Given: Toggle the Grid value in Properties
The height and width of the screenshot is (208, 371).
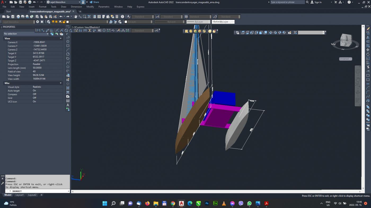Looking at the screenshot, I should coord(34,98).
